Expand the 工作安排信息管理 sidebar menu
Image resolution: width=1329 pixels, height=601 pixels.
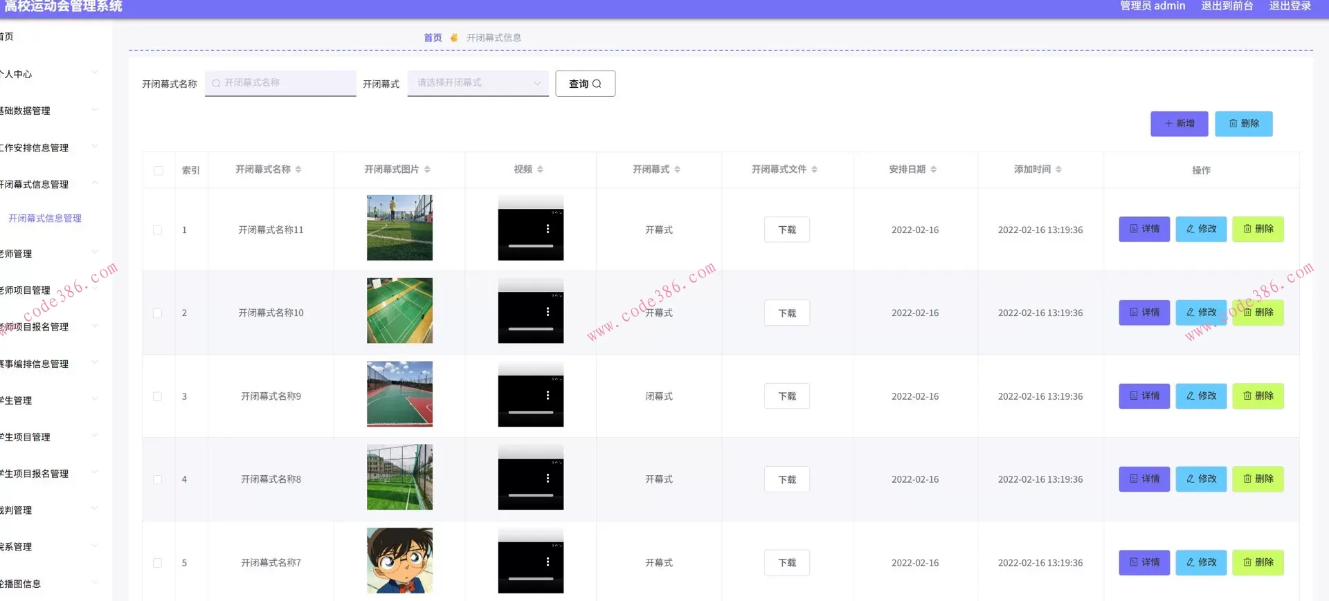[48, 147]
